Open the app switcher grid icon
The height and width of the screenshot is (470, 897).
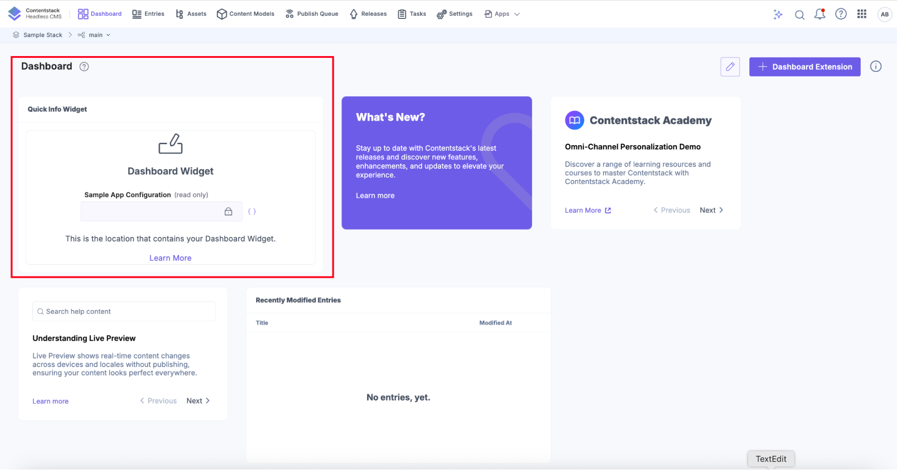tap(862, 14)
